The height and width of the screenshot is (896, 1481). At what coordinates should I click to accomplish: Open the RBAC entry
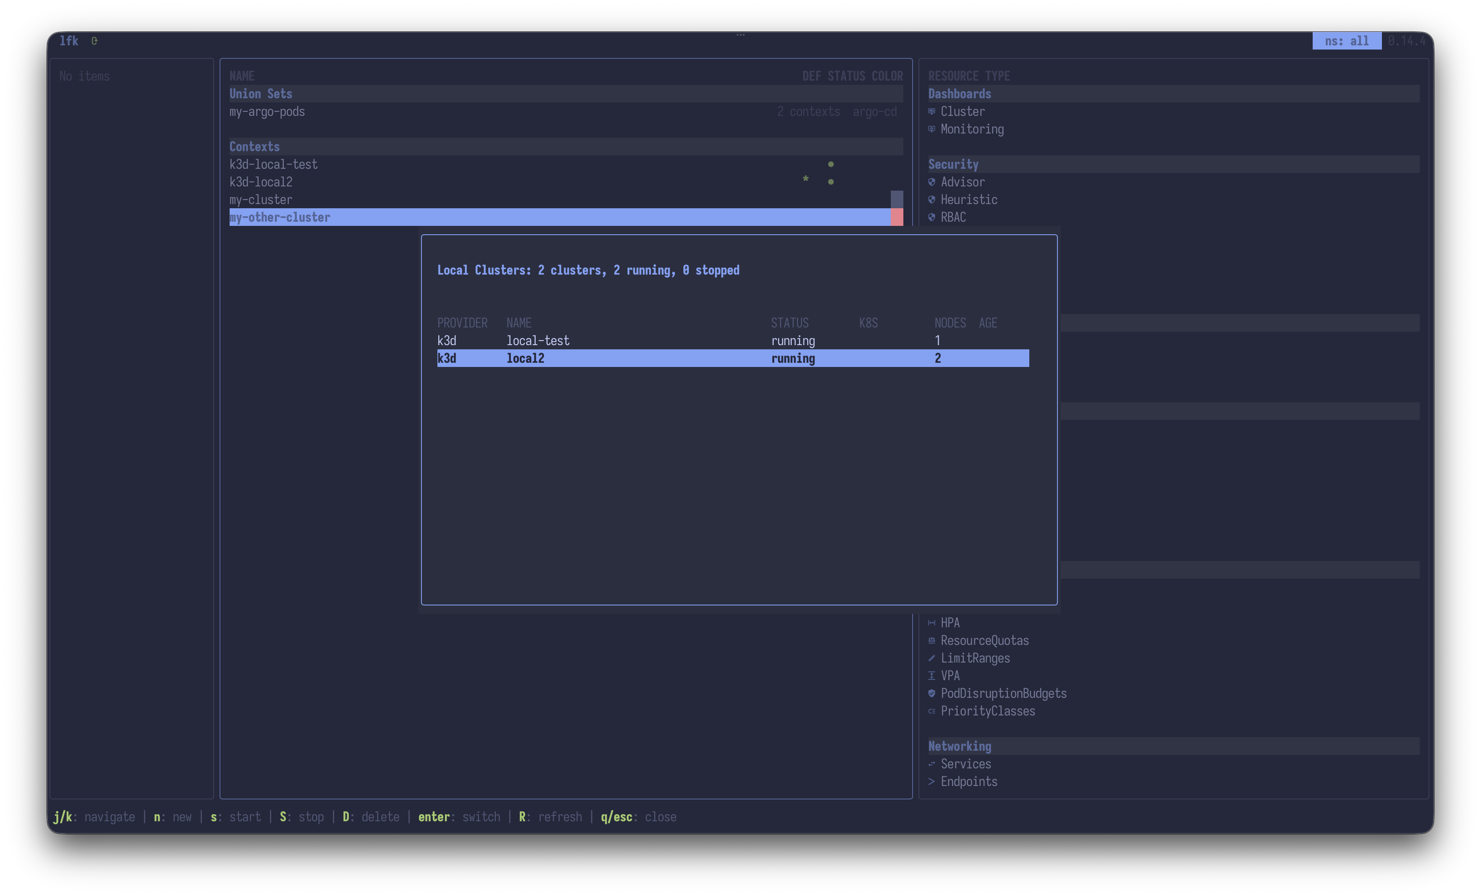pyautogui.click(x=953, y=217)
